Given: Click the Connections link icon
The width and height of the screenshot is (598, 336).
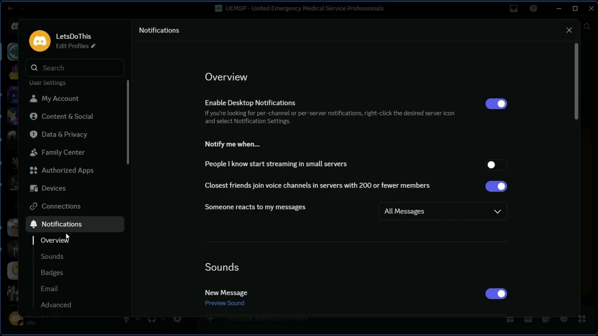Looking at the screenshot, I should (x=34, y=206).
